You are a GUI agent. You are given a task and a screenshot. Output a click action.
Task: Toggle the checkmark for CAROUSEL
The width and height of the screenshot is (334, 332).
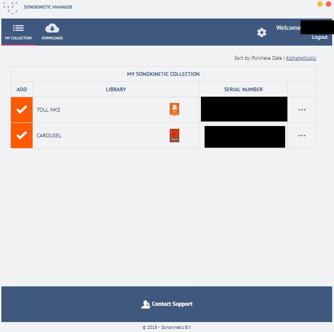22,136
